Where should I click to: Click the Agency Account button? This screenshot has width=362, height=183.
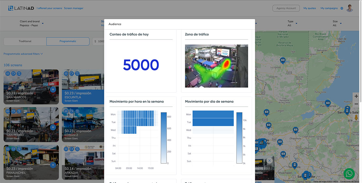(x=286, y=8)
